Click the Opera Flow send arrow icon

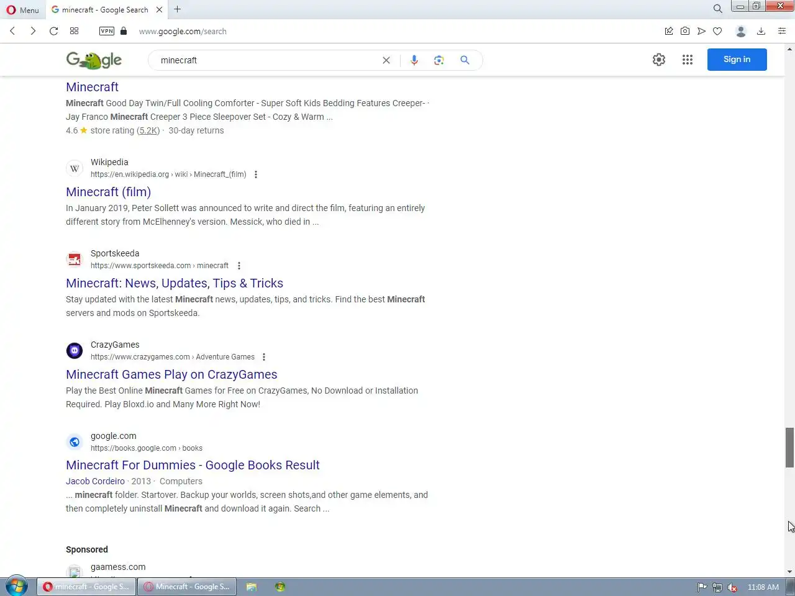pyautogui.click(x=701, y=31)
